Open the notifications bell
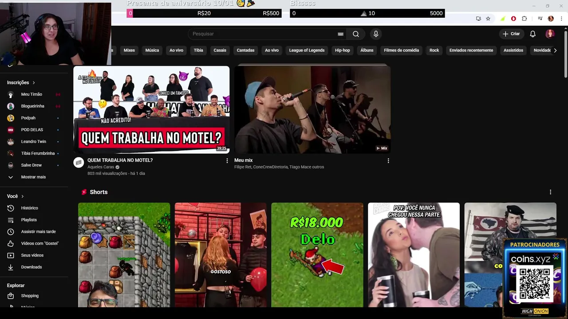This screenshot has height=319, width=568. coord(532,34)
